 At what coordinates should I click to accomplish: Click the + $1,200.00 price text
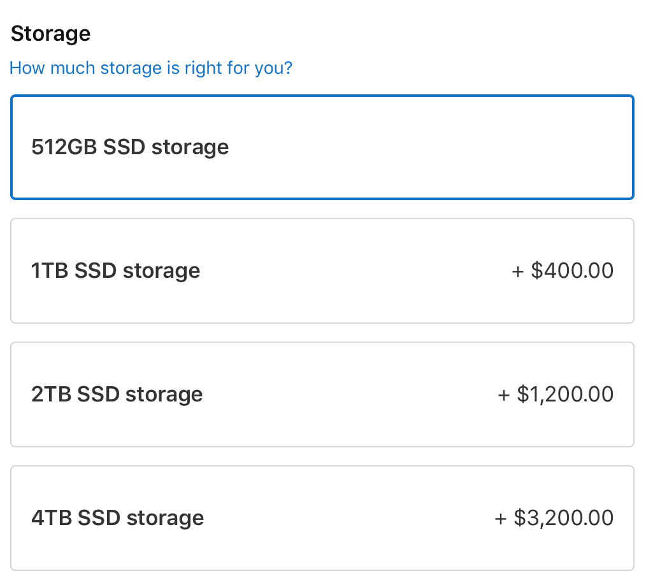coord(556,394)
